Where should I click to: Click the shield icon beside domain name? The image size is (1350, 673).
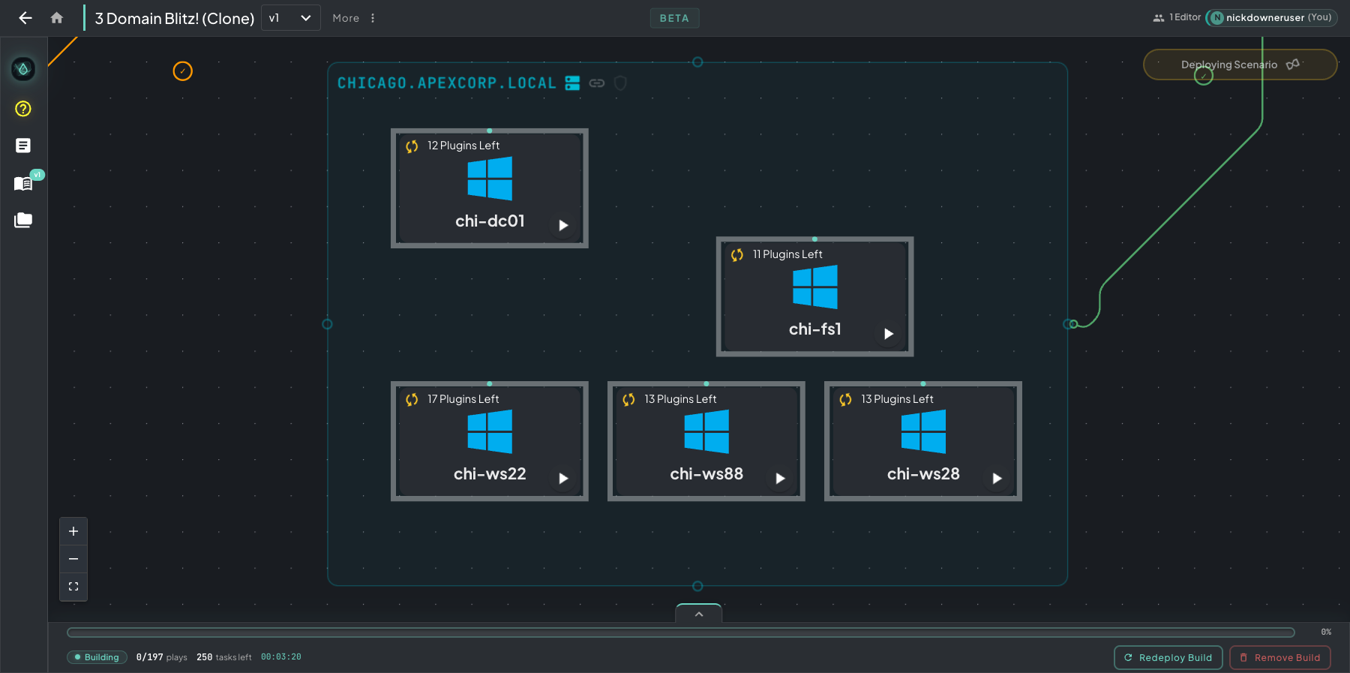coord(620,83)
